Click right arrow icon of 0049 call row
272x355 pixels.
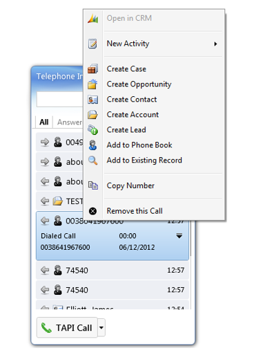click(45, 142)
